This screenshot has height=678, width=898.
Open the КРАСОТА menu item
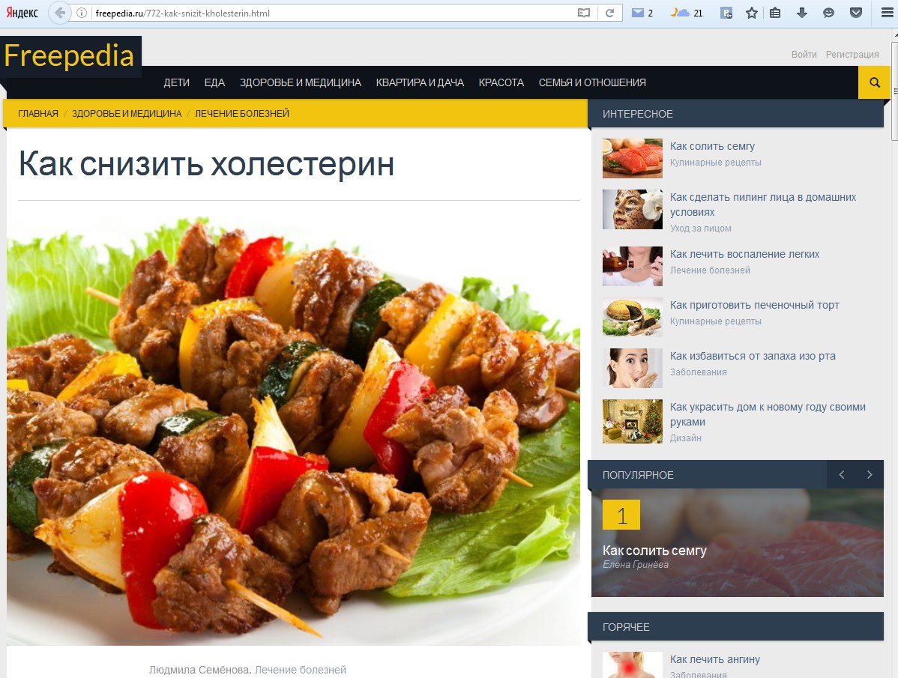click(501, 82)
